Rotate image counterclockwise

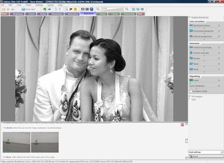click(56, 9)
